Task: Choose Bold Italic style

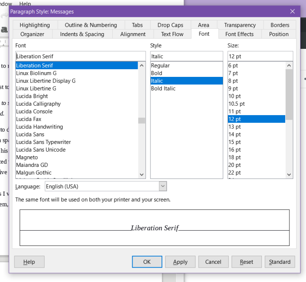Action: pos(187,88)
